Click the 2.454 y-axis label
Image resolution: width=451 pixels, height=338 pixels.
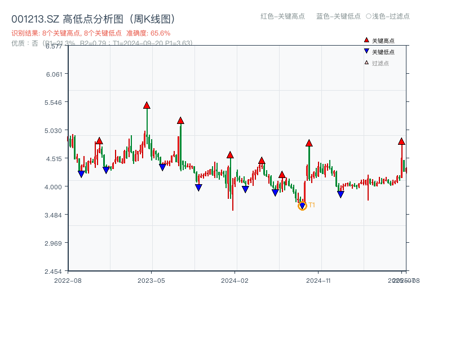coord(53,272)
